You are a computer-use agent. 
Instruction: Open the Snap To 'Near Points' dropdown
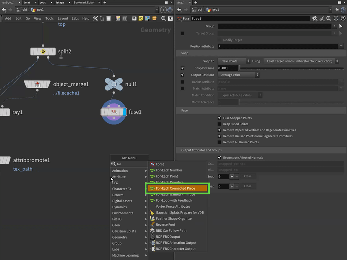tap(234, 61)
